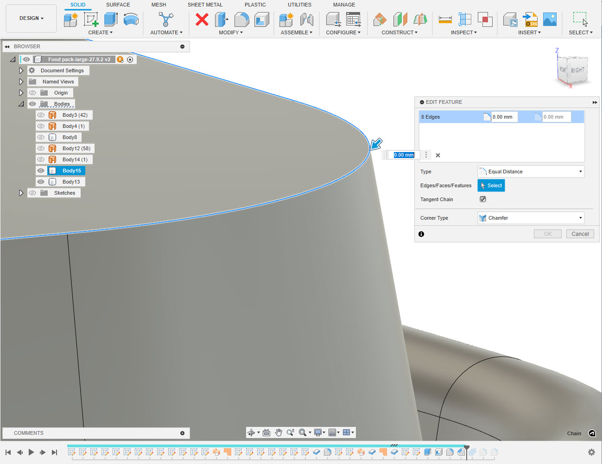Switch to the SURFACE tab
602x464 pixels.
coord(118,5)
